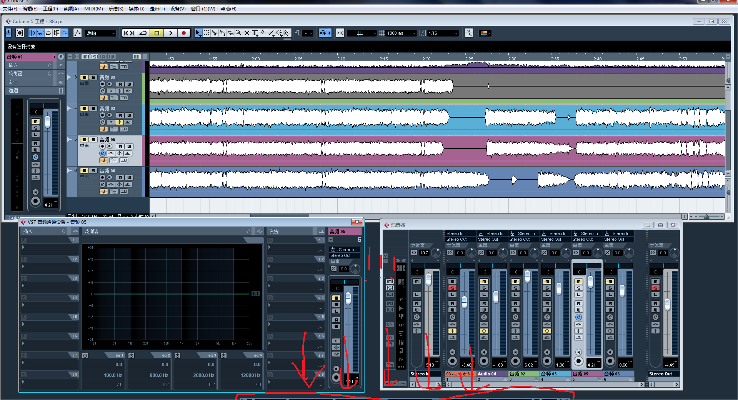Show the Inspector panel toolbar icon
The height and width of the screenshot is (400, 738).
click(32, 33)
